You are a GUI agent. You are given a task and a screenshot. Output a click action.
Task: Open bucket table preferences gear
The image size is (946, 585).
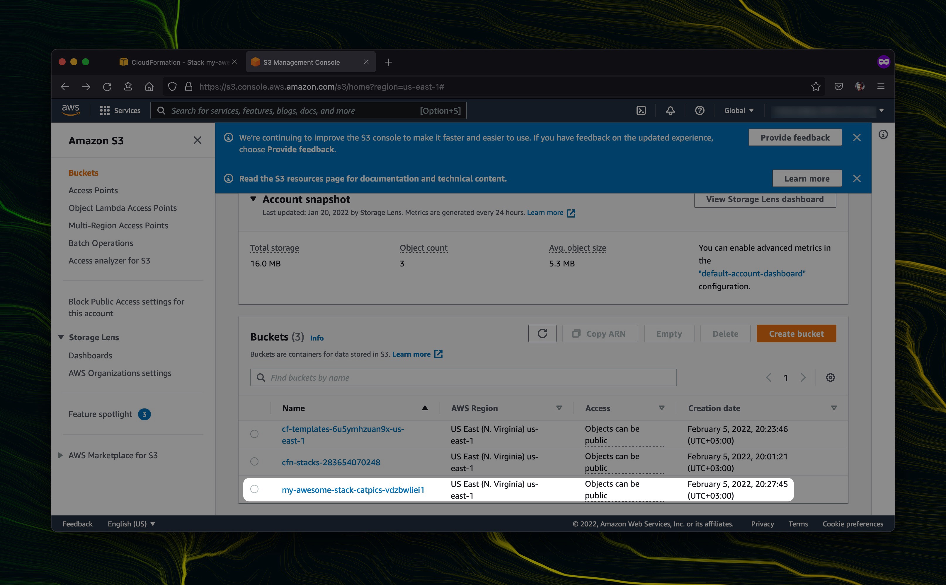point(830,378)
